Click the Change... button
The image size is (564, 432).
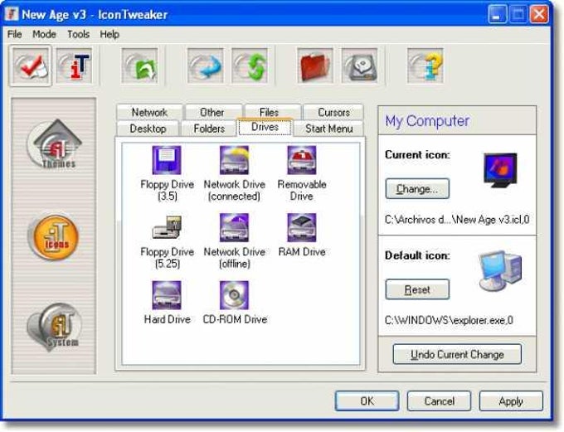coord(417,188)
